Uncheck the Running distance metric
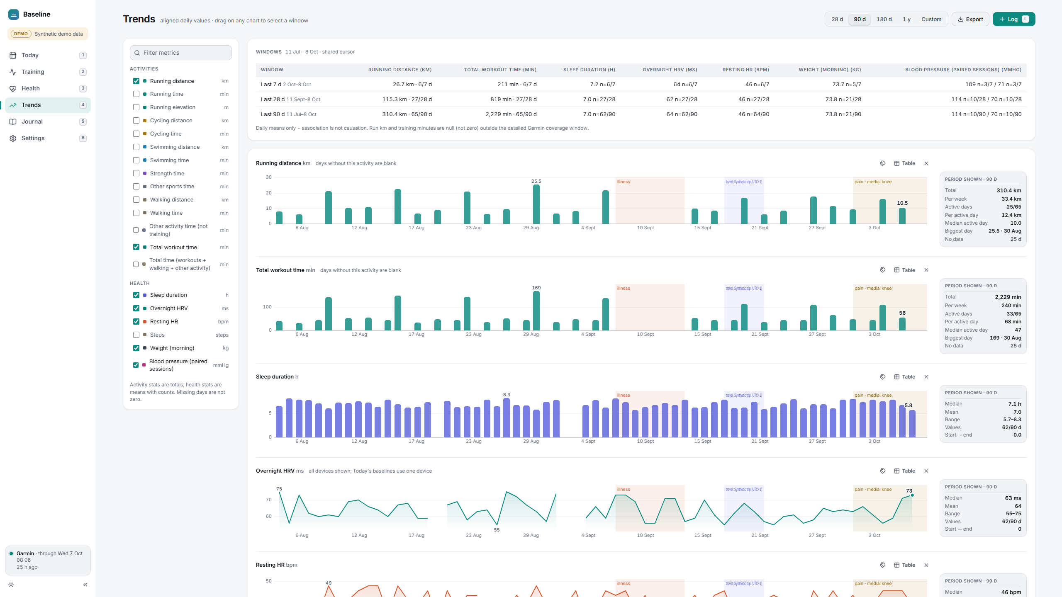The width and height of the screenshot is (1062, 597). (x=136, y=81)
